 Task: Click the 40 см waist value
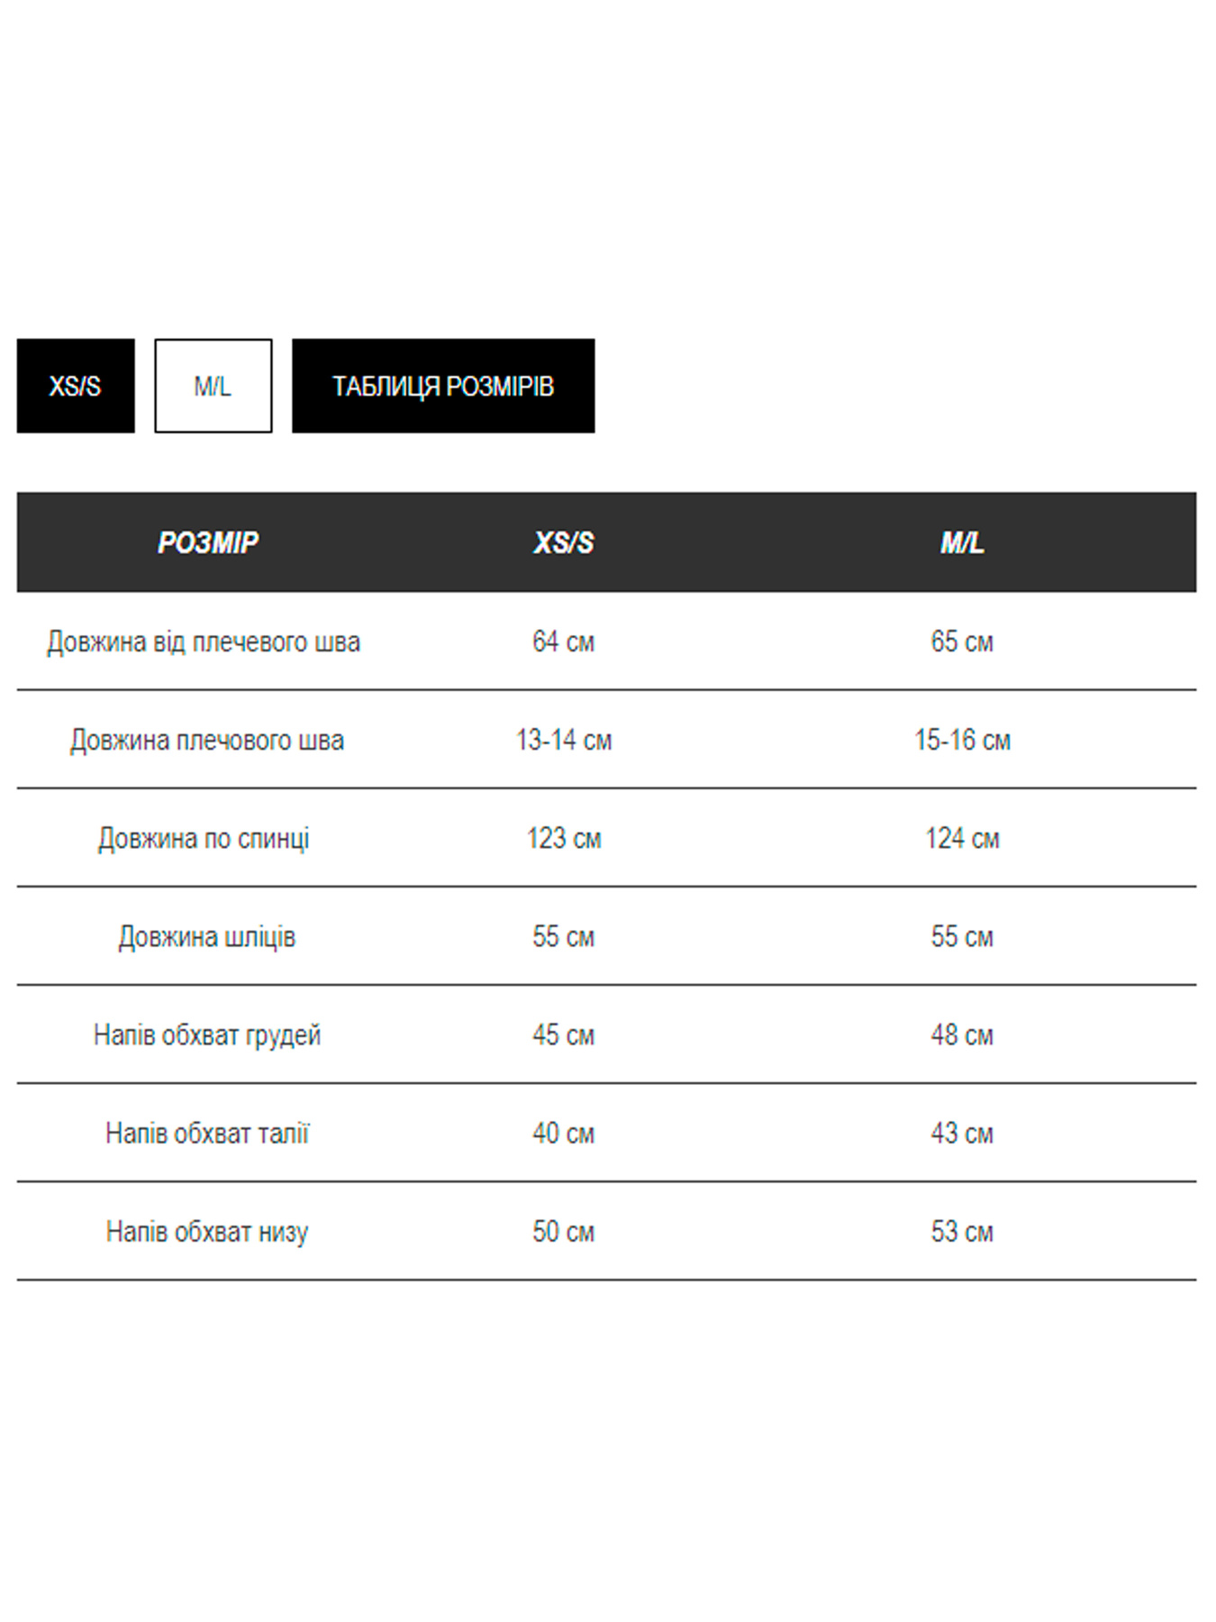pos(564,1133)
